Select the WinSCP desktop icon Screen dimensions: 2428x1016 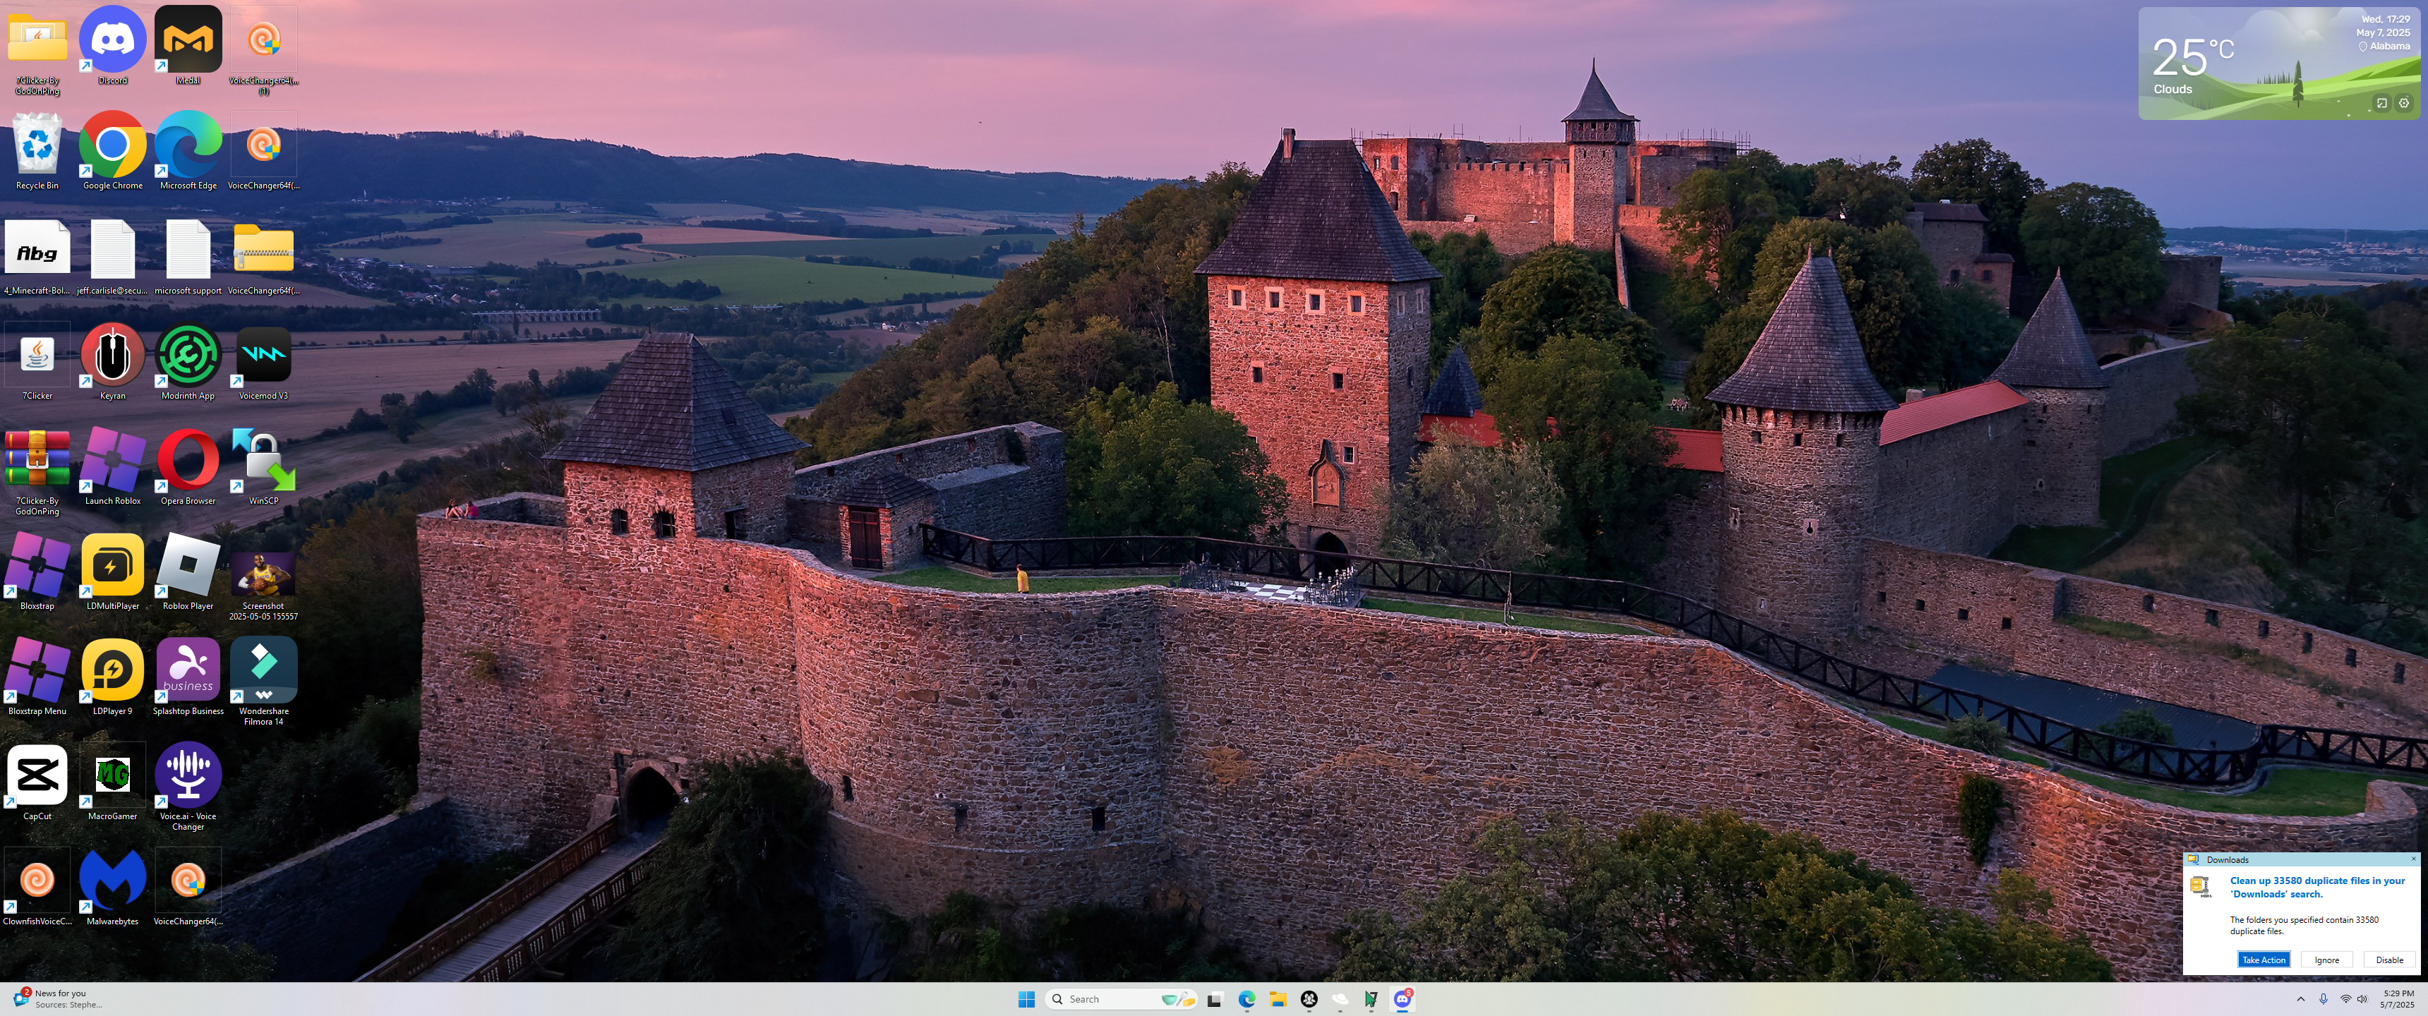263,461
